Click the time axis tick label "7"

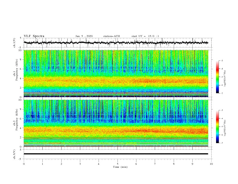tap(155, 164)
